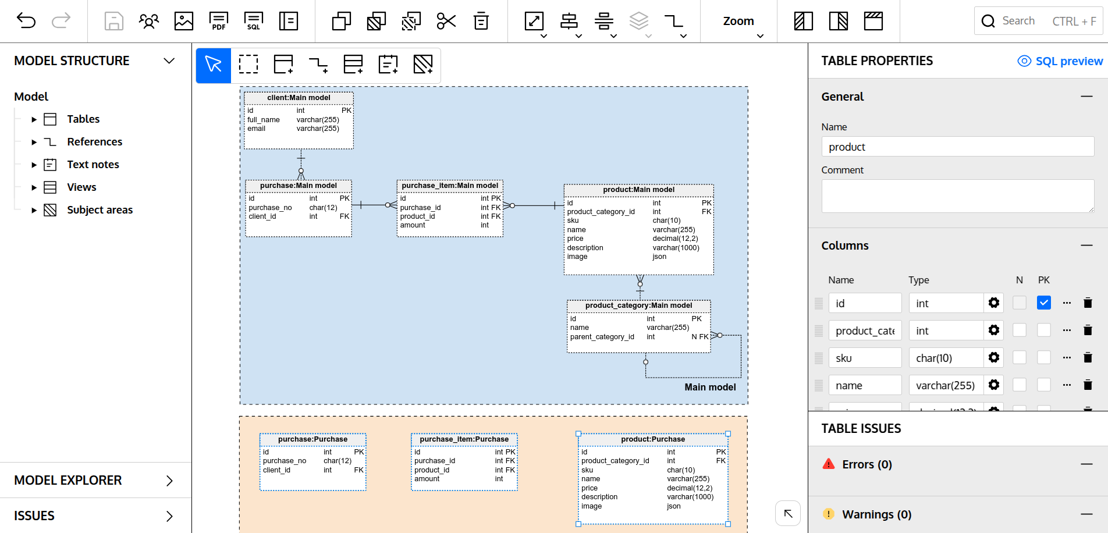This screenshot has width=1108, height=533.
Task: Edit the varchar(255) type field
Action: click(x=946, y=385)
